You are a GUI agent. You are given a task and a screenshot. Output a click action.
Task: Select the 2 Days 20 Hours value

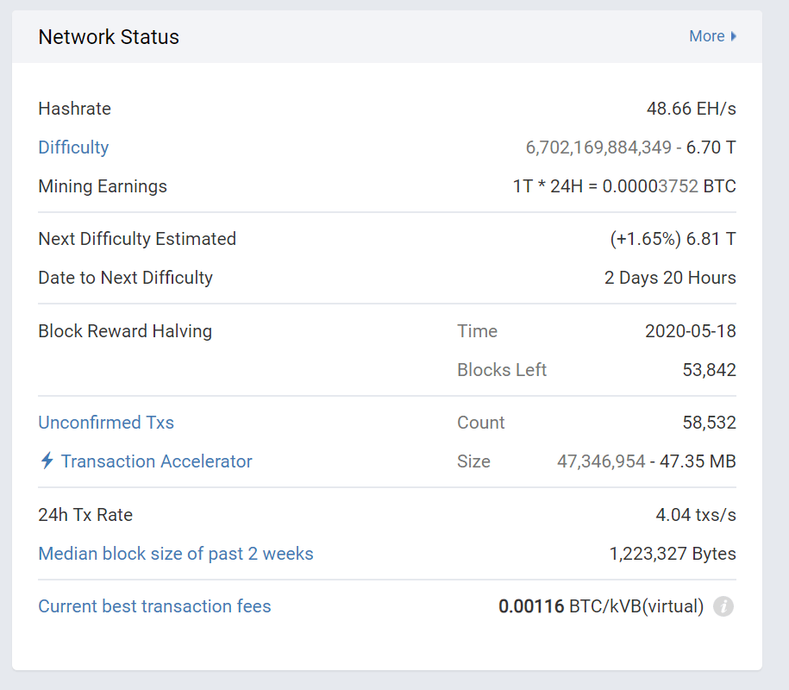(670, 278)
